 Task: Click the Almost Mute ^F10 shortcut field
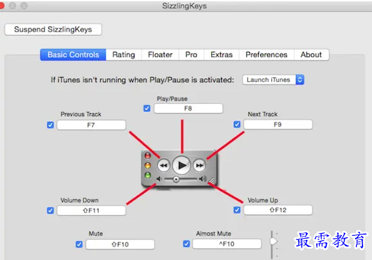[227, 244]
